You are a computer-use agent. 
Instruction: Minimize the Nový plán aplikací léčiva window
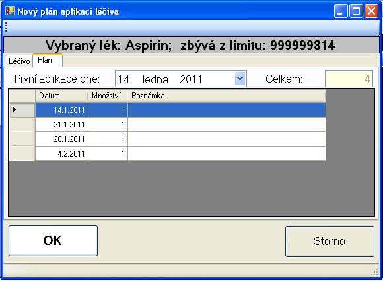point(341,11)
